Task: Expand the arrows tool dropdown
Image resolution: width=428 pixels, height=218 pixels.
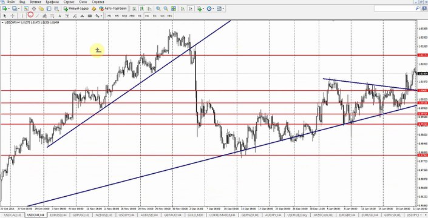Action: pos(101,16)
